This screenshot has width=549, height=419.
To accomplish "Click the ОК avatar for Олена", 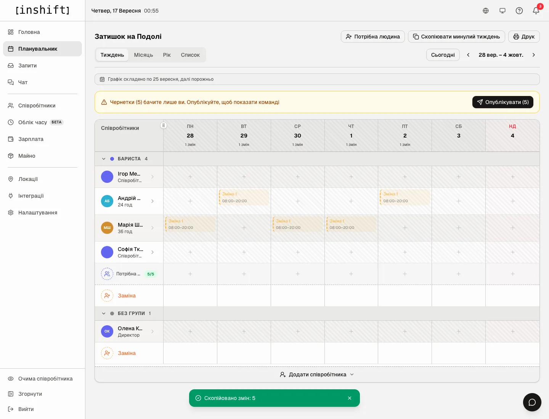I will (107, 331).
